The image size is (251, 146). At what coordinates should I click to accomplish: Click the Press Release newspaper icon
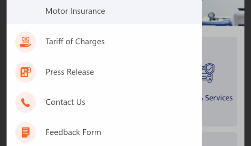(x=25, y=72)
